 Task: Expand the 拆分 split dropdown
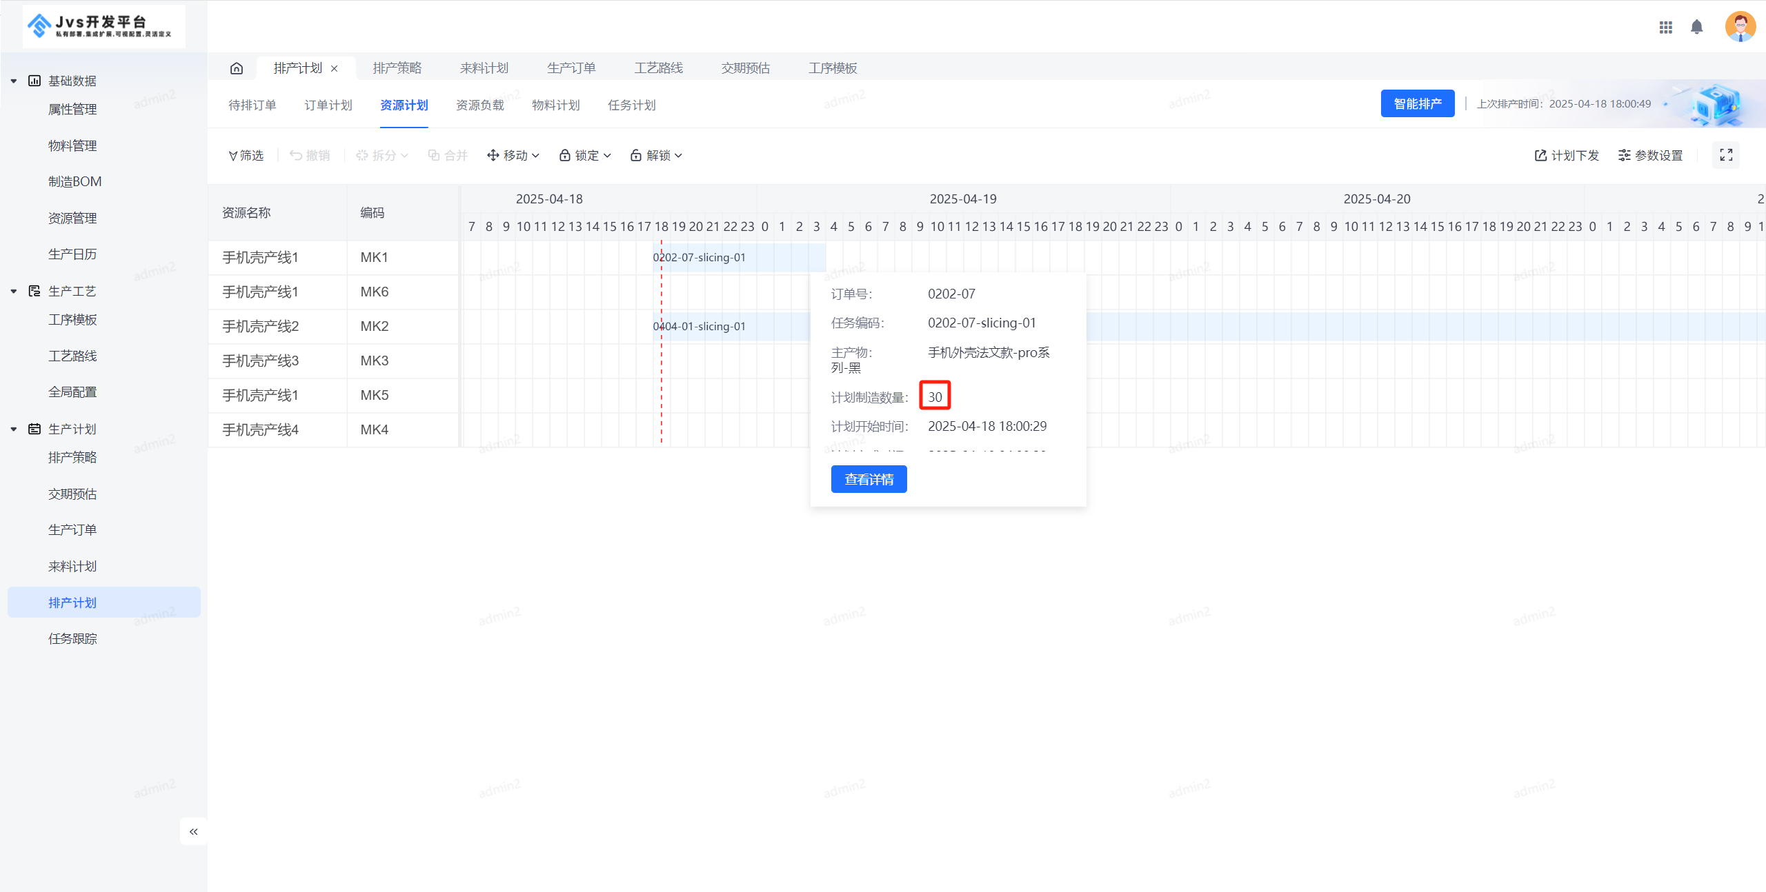coord(404,155)
